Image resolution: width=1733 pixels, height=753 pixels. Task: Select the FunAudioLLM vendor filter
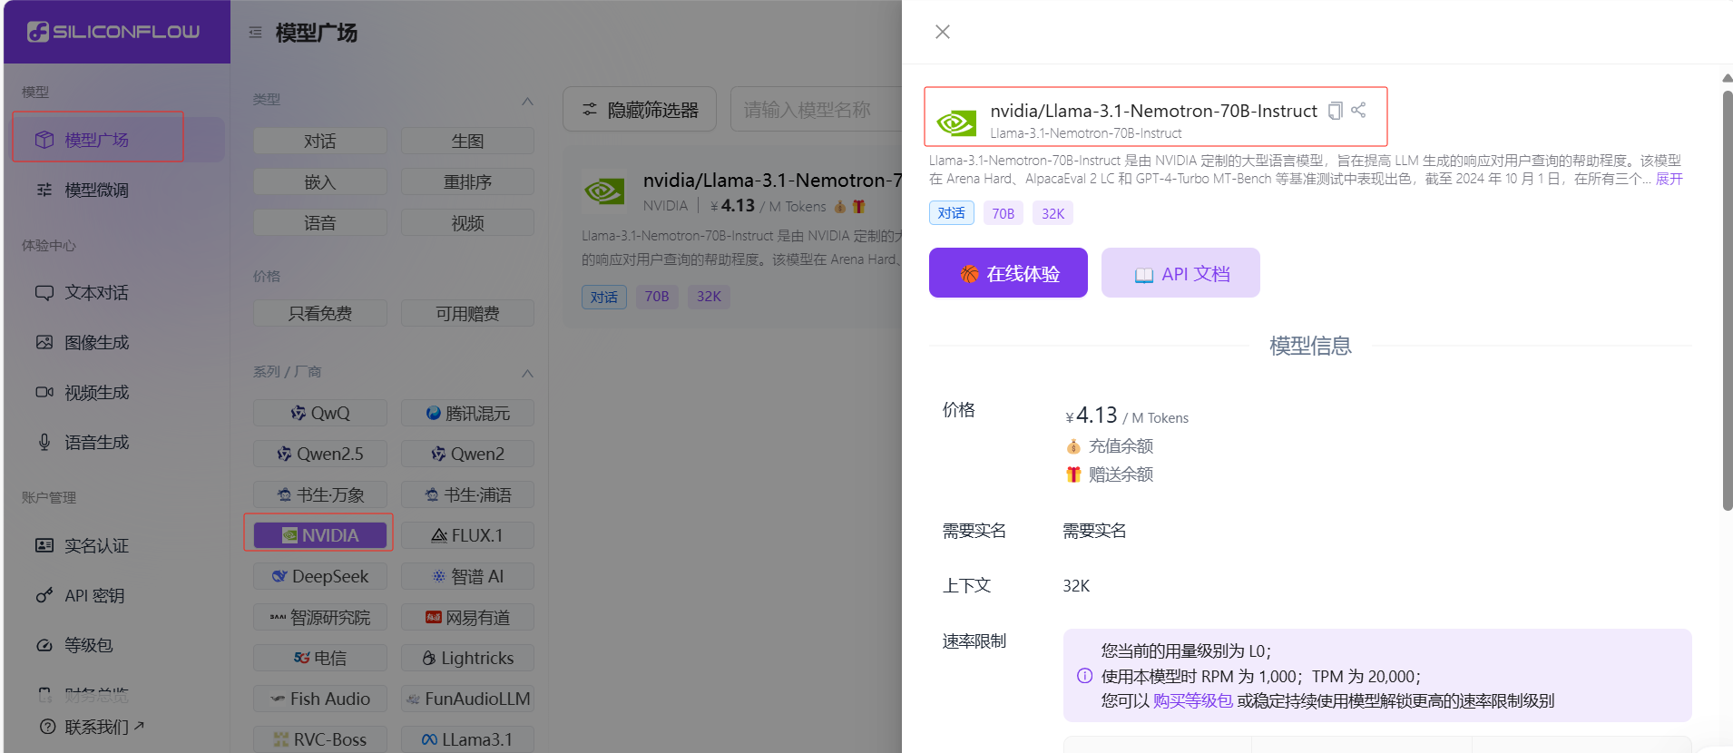click(467, 699)
